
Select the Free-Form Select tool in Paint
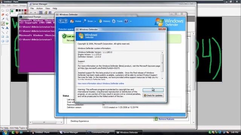pos(3,10)
